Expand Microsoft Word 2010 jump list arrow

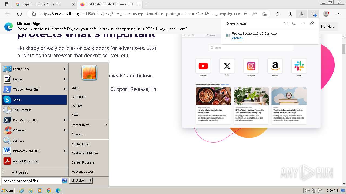pyautogui.click(x=65, y=151)
